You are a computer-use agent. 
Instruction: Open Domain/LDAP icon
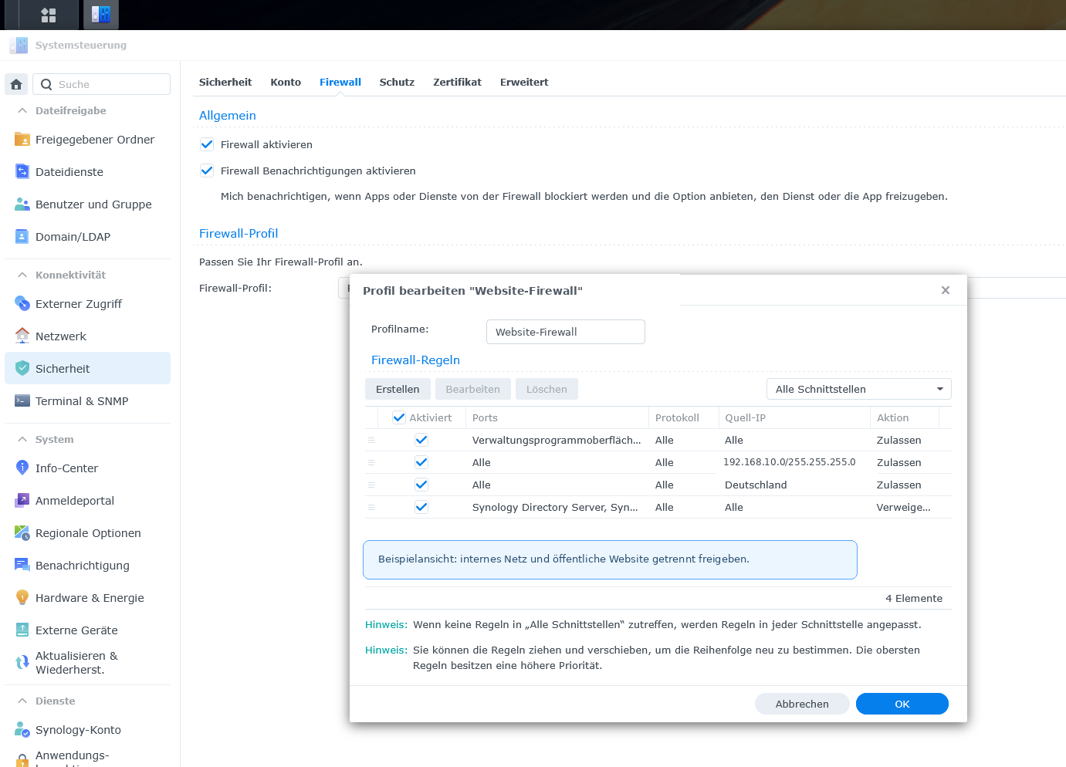[x=22, y=237]
